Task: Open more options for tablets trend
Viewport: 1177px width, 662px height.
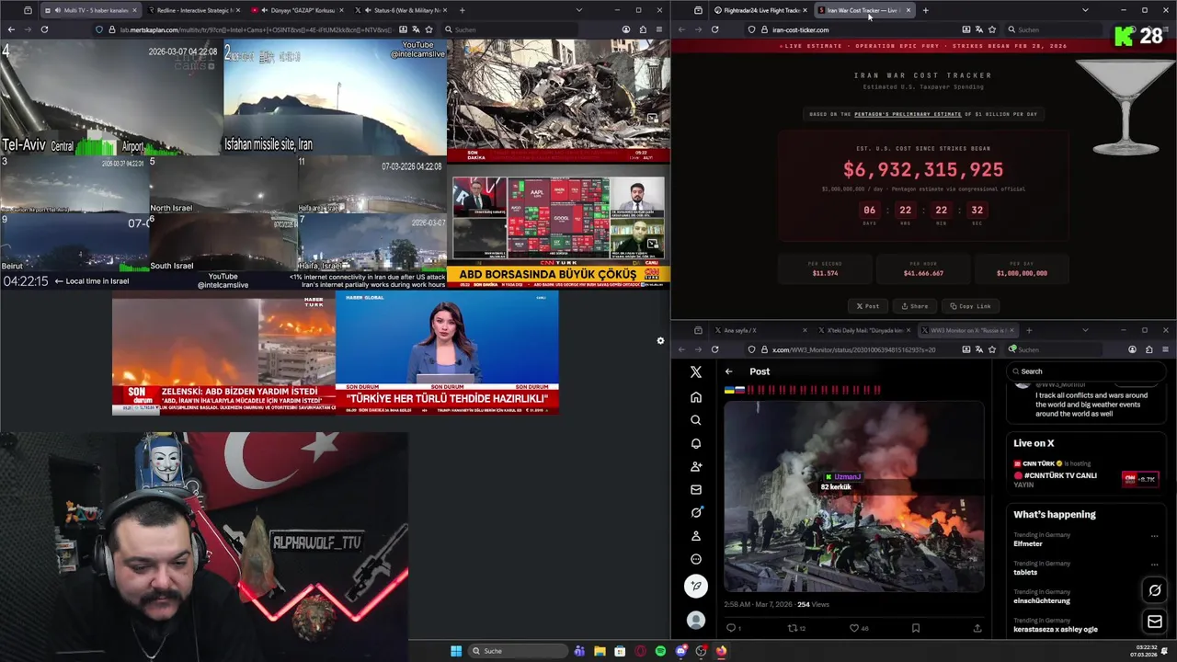Action: (x=1154, y=565)
